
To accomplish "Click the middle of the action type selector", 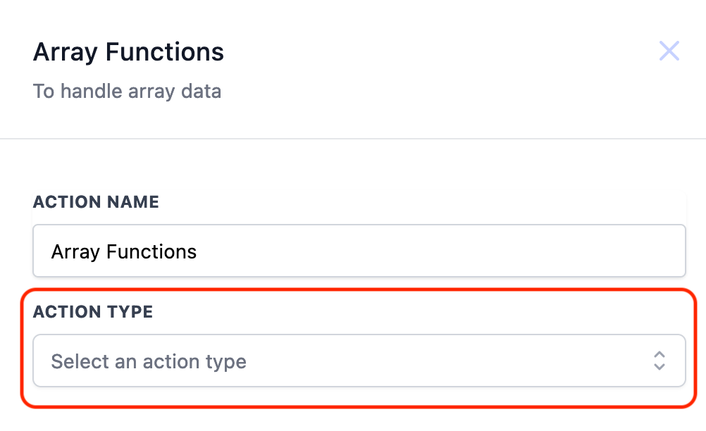I will pos(359,361).
